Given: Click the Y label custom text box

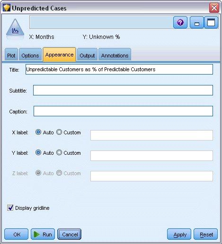Looking at the screenshot, I should point(151,156).
